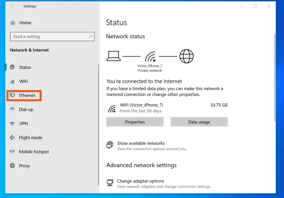Click the Home house icon
This screenshot has width=284, height=198.
[x=12, y=22]
